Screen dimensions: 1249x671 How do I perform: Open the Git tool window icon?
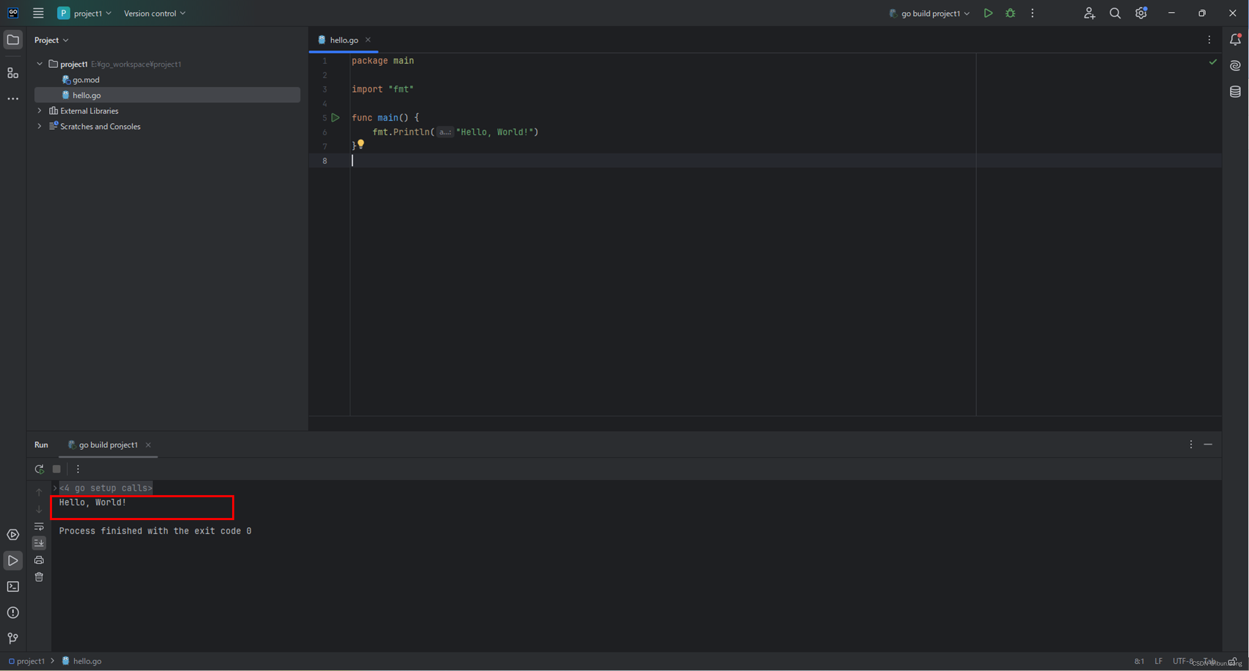click(13, 638)
